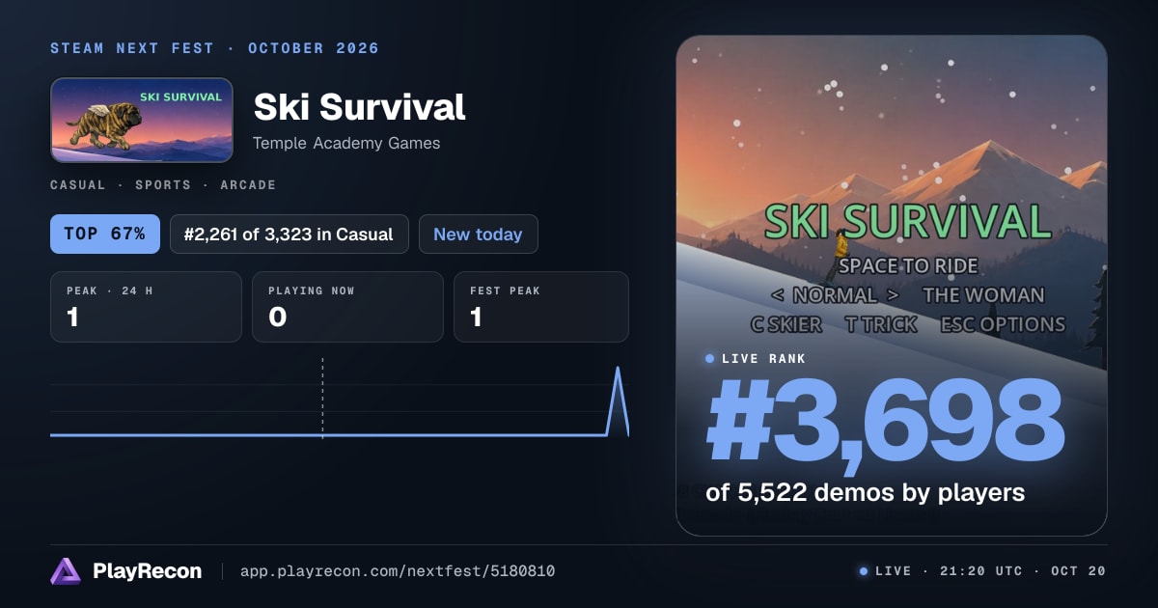Click the SPACE TO RIDE text in screenshot
The image size is (1158, 608).
tap(908, 265)
